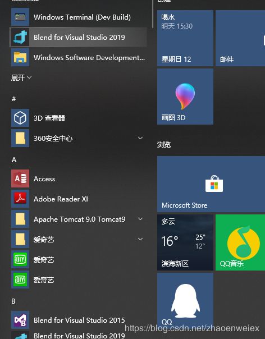Launch the Adobe Reader XI icon
265x339 pixels.
point(20,199)
